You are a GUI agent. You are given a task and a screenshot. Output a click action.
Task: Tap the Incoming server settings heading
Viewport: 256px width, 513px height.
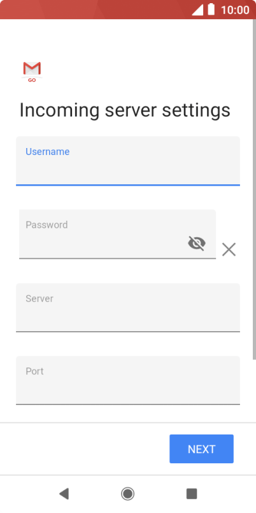point(125,110)
